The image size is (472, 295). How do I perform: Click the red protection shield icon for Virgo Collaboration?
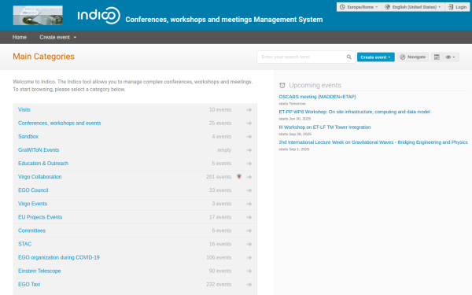tap(239, 176)
